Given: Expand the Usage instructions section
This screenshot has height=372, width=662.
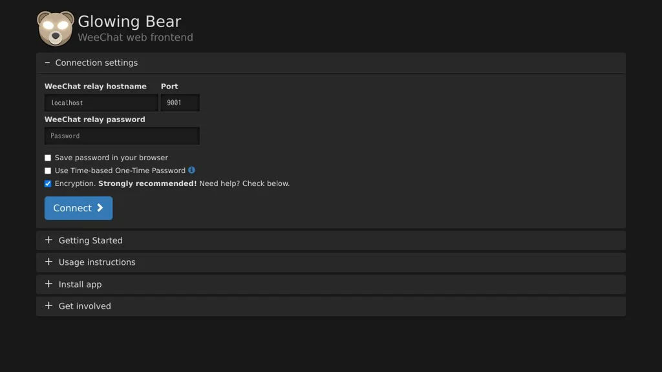Looking at the screenshot, I should coord(97,262).
